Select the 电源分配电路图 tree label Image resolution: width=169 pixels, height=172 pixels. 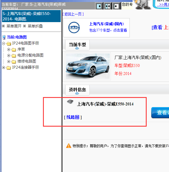pos(30,55)
